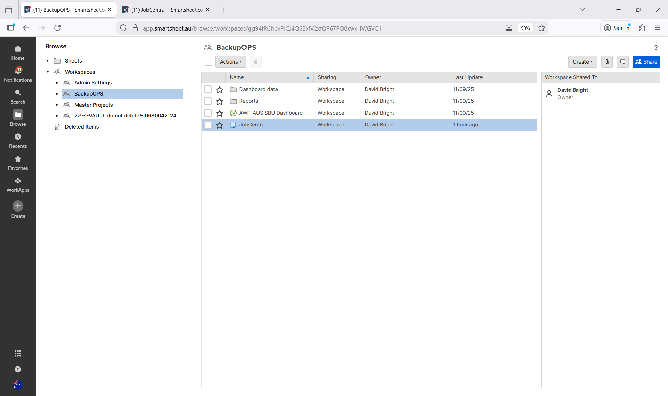668x396 pixels.
Task: Open the Actions dropdown
Action: (x=230, y=62)
